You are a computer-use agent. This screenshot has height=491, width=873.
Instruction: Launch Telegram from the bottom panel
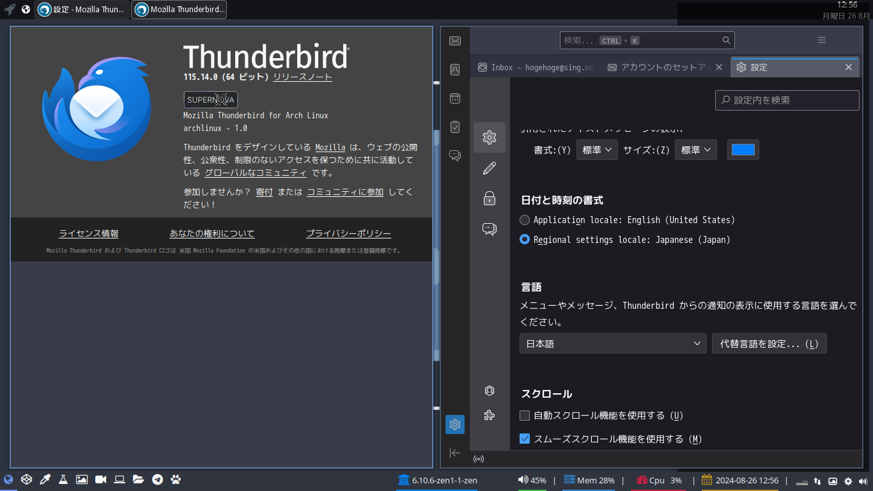point(157,479)
